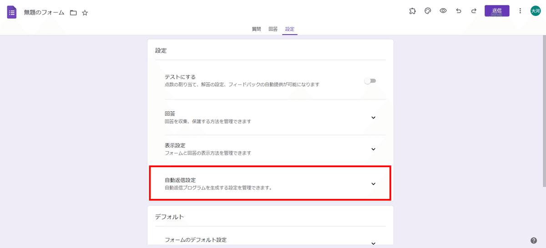Star the form with the star icon
The image size is (546, 248).
coord(85,13)
